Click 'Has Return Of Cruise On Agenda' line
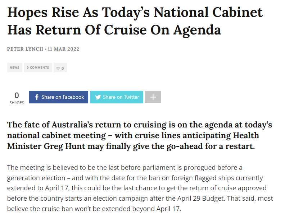Image resolution: width=285 pixels, height=219 pixels. coord(114,30)
